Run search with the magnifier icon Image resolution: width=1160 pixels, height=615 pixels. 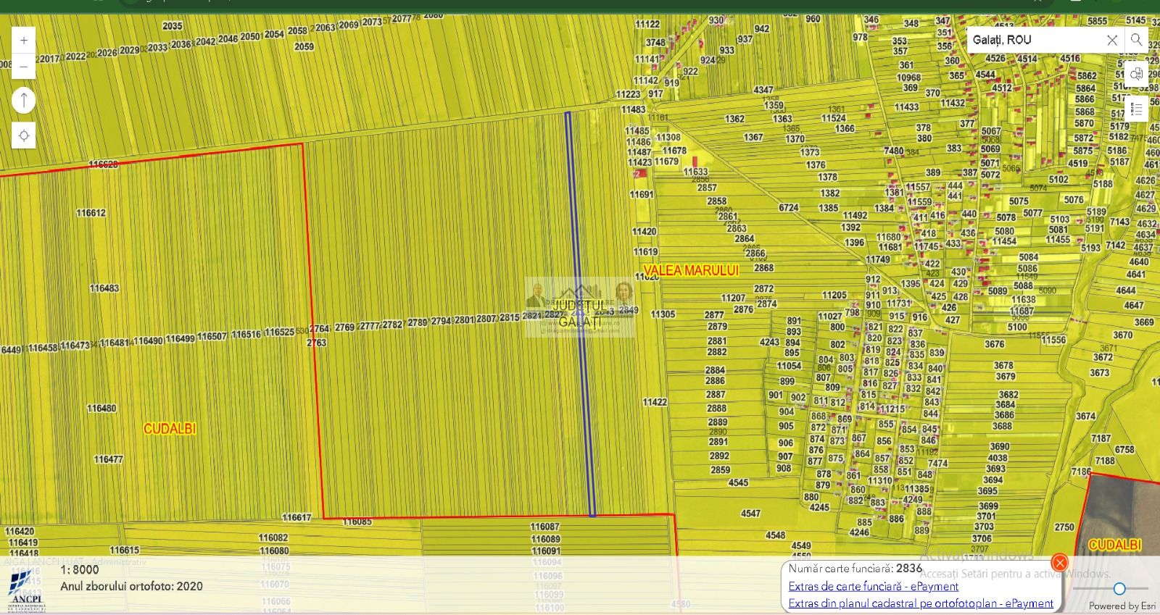pos(1136,40)
